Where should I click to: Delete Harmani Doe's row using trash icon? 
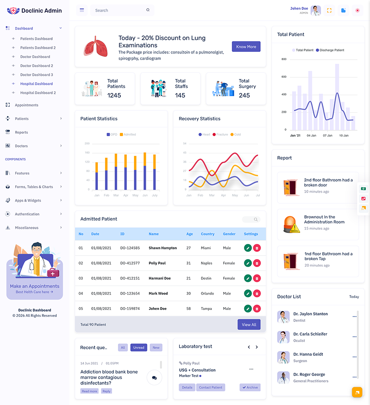tap(257, 278)
